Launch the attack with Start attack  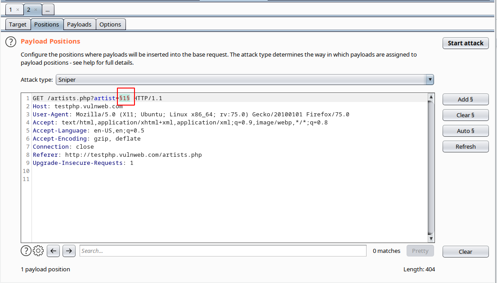pos(465,43)
